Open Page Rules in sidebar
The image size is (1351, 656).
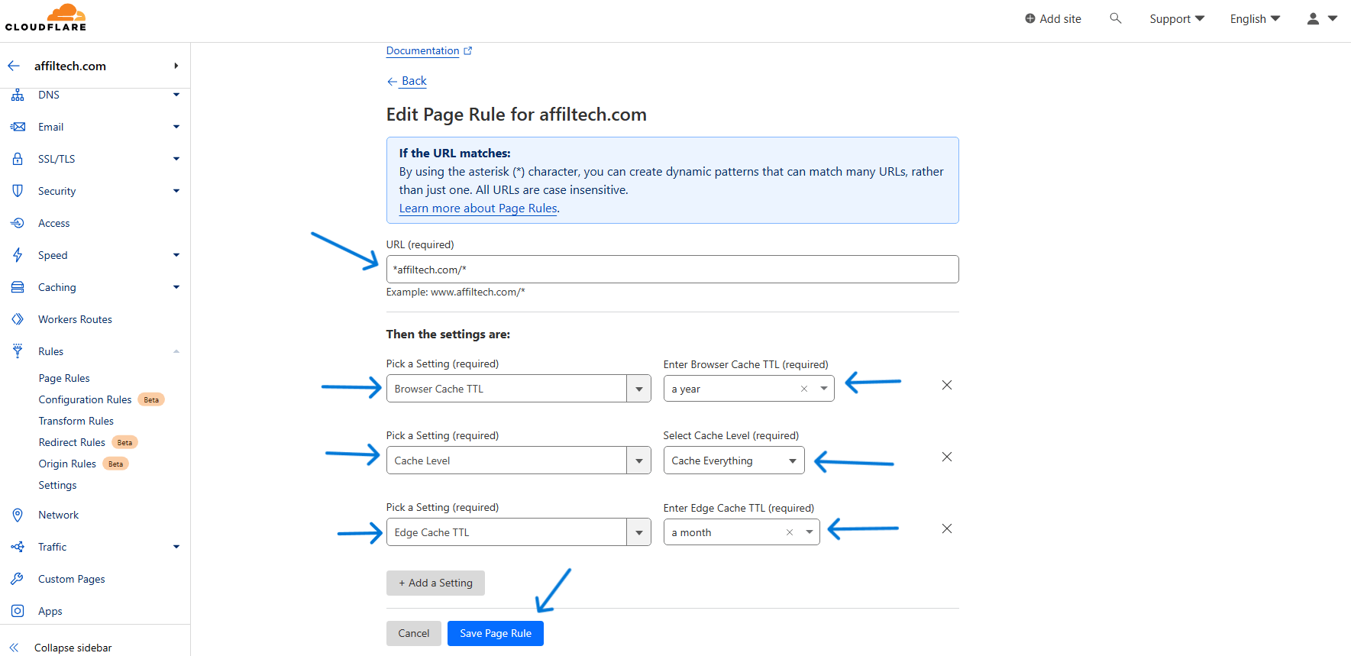pos(64,378)
